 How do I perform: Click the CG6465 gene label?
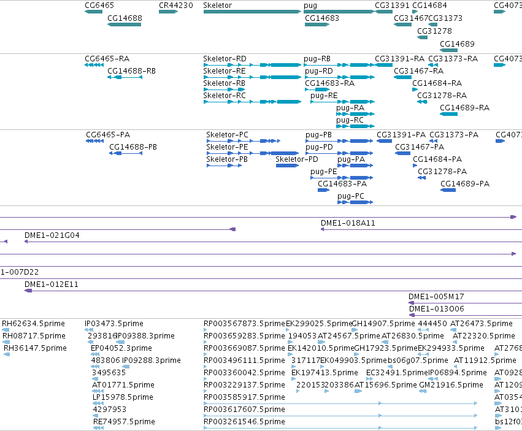99,6
